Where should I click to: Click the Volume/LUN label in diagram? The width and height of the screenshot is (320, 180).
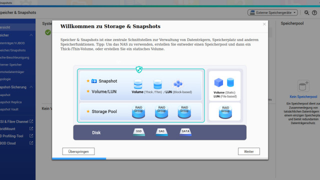104,91
